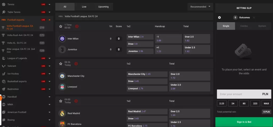The height and width of the screenshot is (127, 273).
Task: Click the Real Madrid club crest
Action: click(62, 113)
